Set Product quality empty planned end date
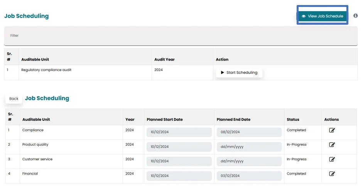The image size is (363, 190). pos(249,147)
